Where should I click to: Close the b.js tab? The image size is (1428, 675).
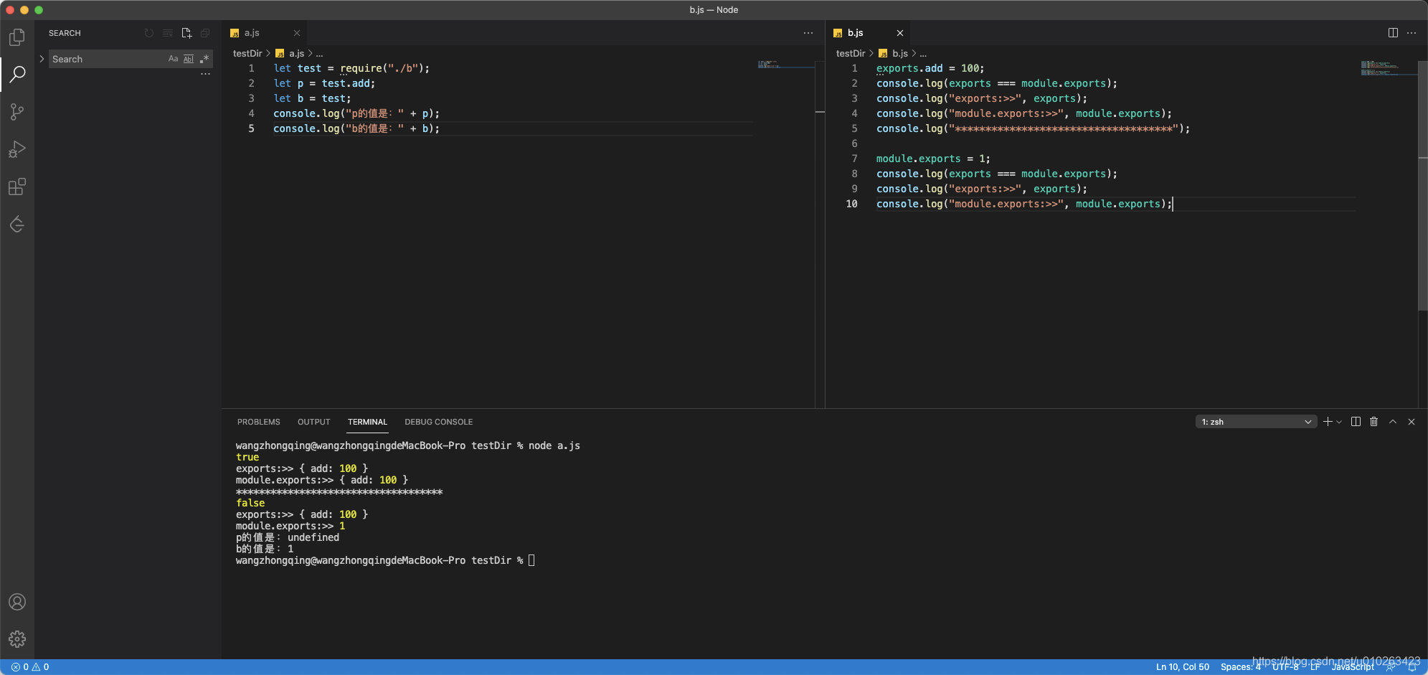pos(900,33)
